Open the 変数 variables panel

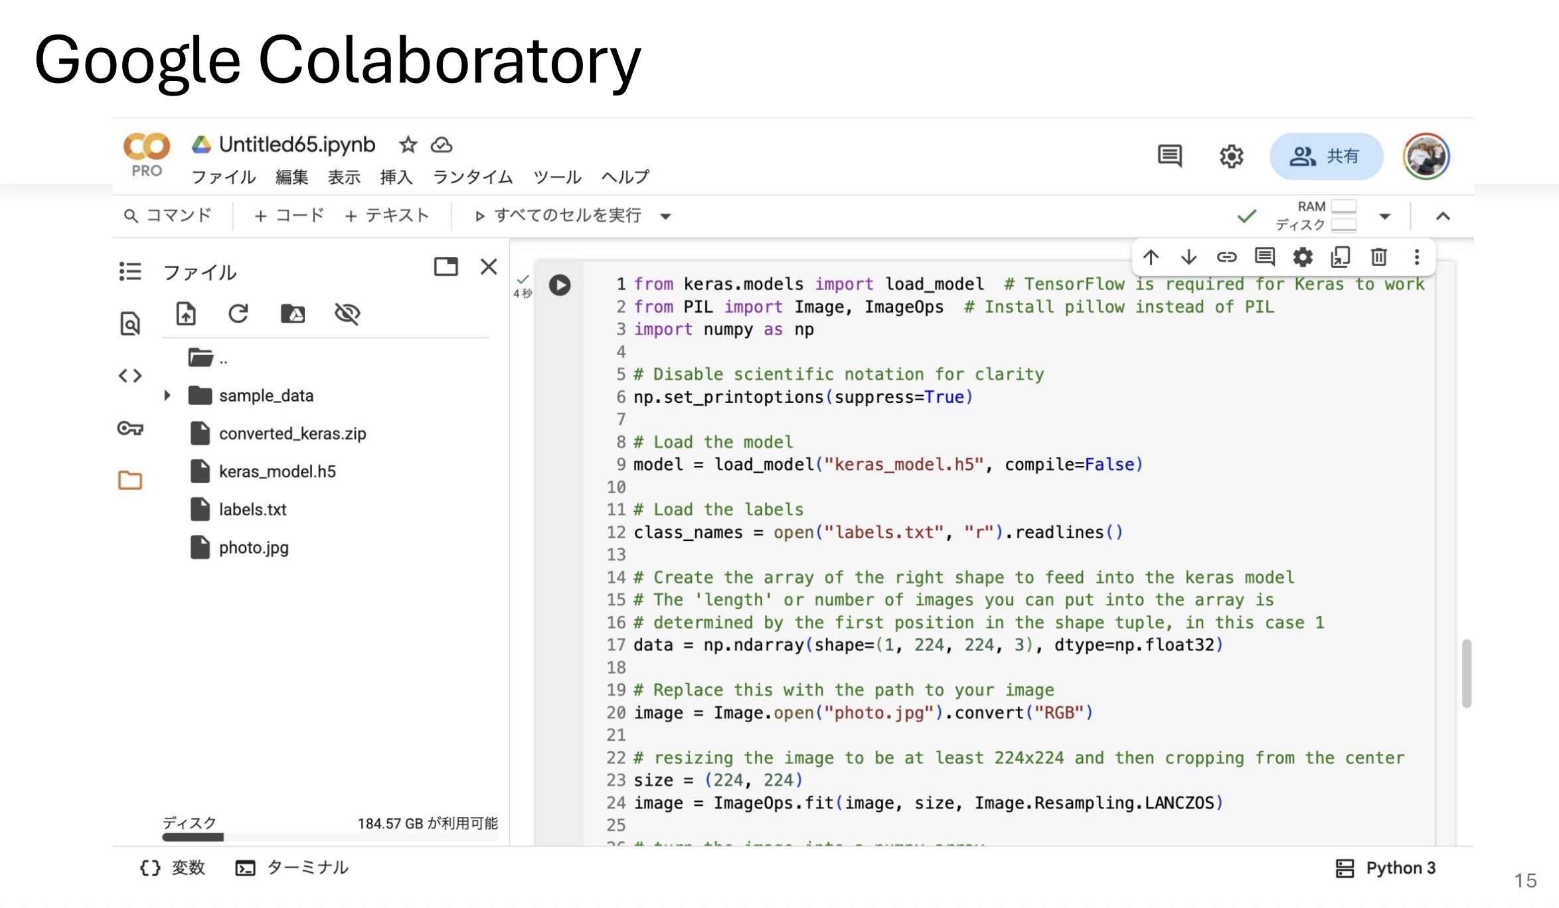172,868
